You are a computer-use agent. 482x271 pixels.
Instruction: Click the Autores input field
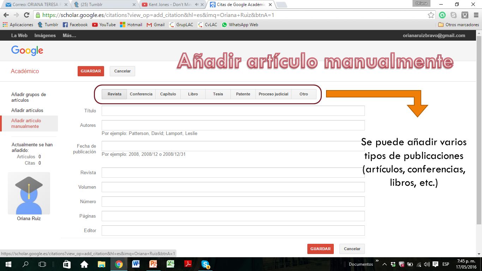coord(233,125)
